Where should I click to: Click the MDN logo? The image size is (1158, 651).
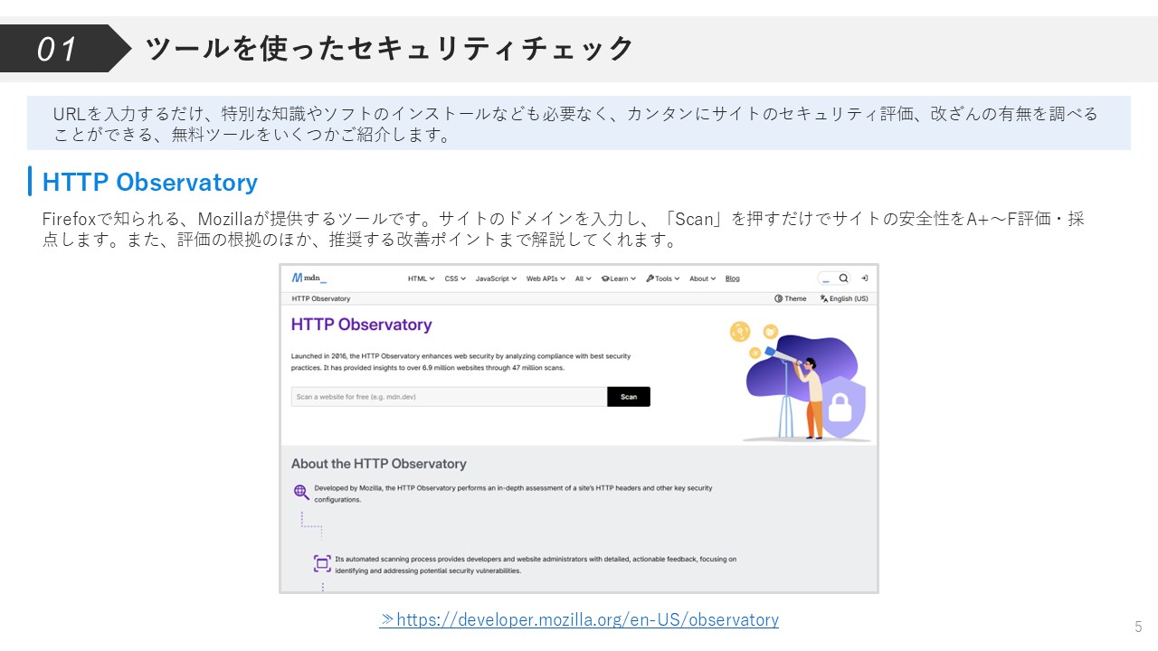coord(308,278)
